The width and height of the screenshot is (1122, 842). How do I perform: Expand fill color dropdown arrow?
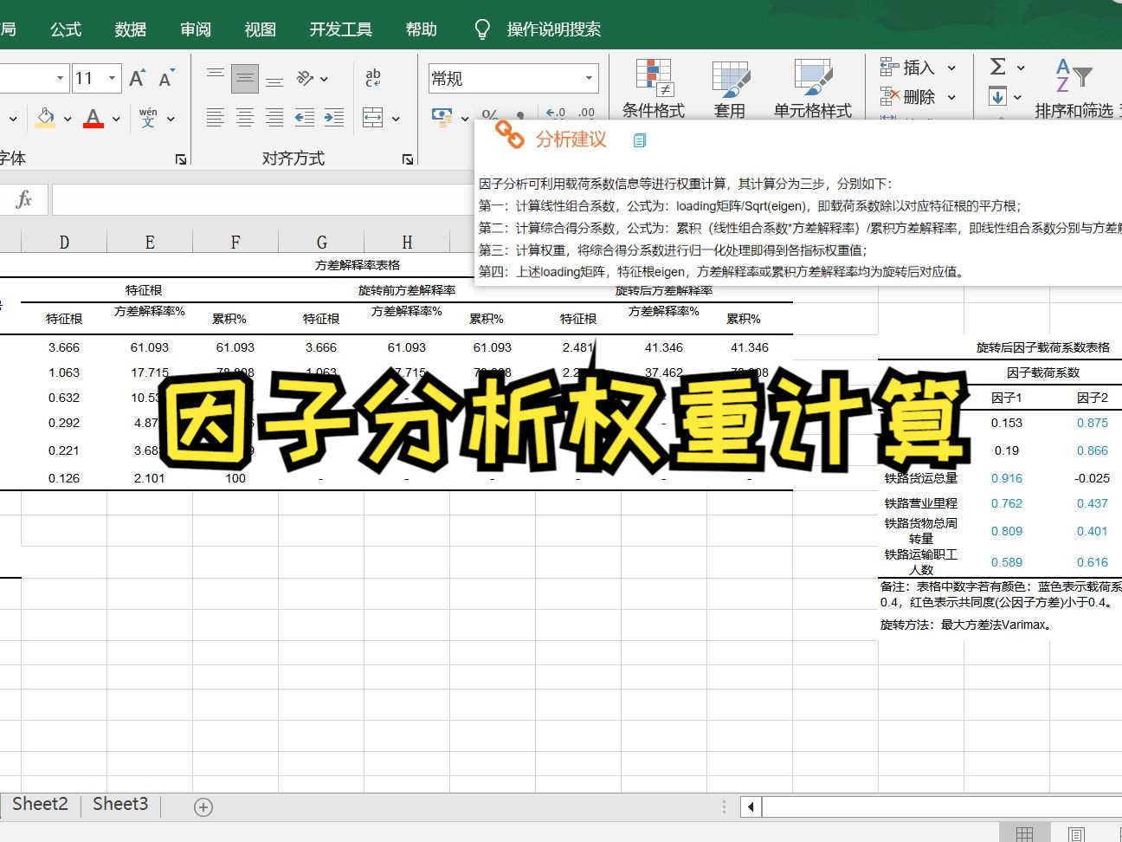click(x=68, y=119)
